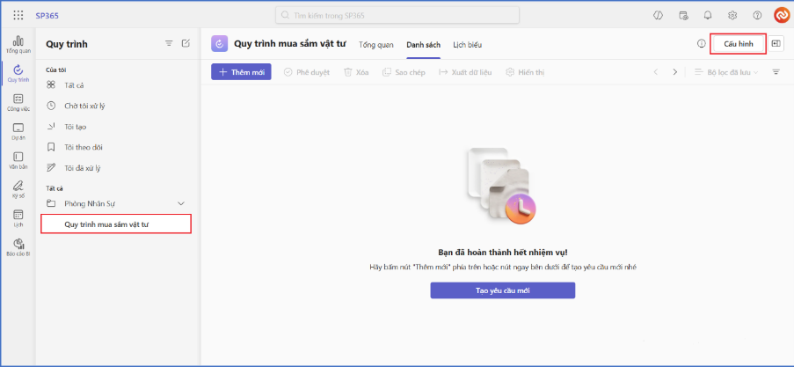794x367 pixels.
Task: Click the Thêm mới button
Action: [241, 72]
